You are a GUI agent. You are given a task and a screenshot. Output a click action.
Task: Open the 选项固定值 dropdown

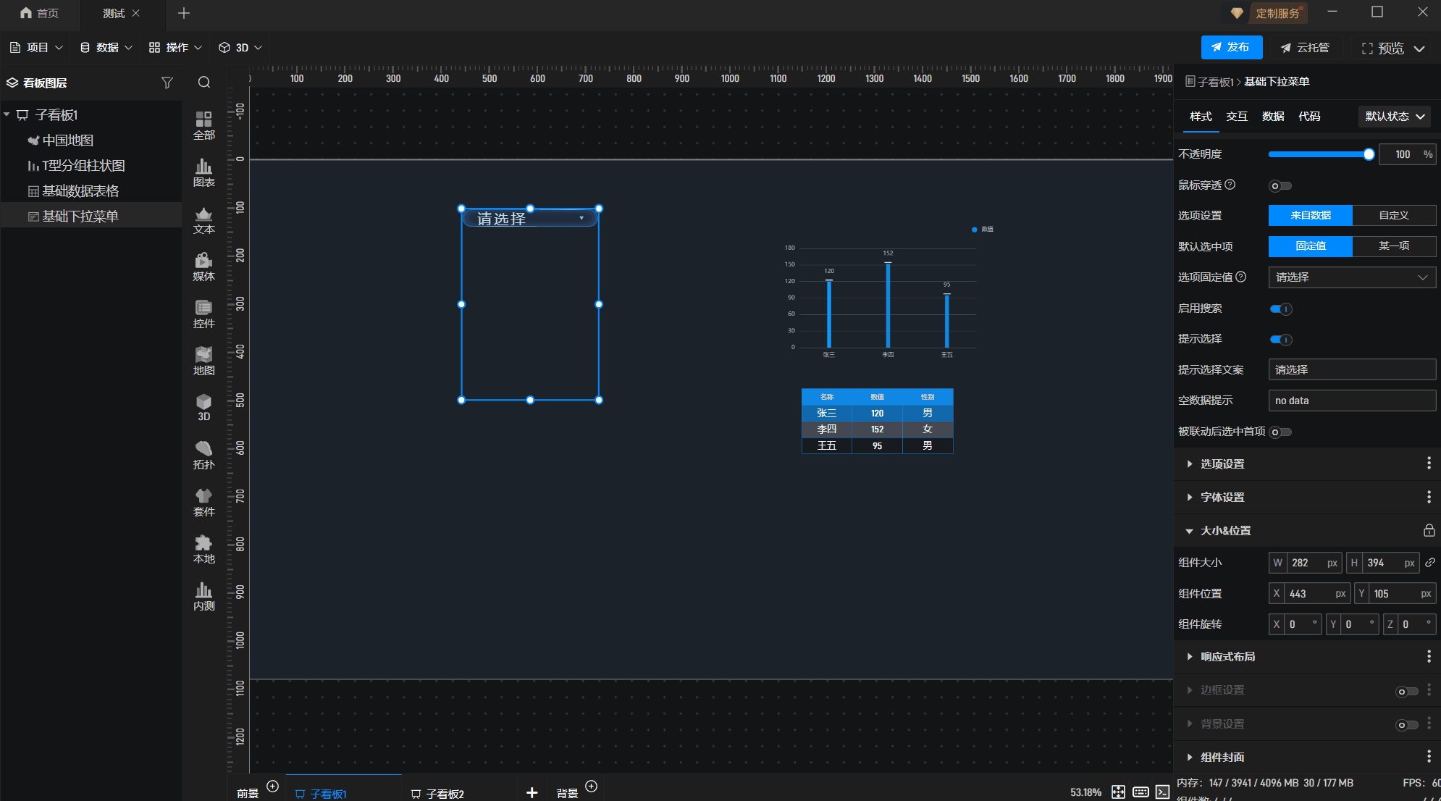point(1351,277)
